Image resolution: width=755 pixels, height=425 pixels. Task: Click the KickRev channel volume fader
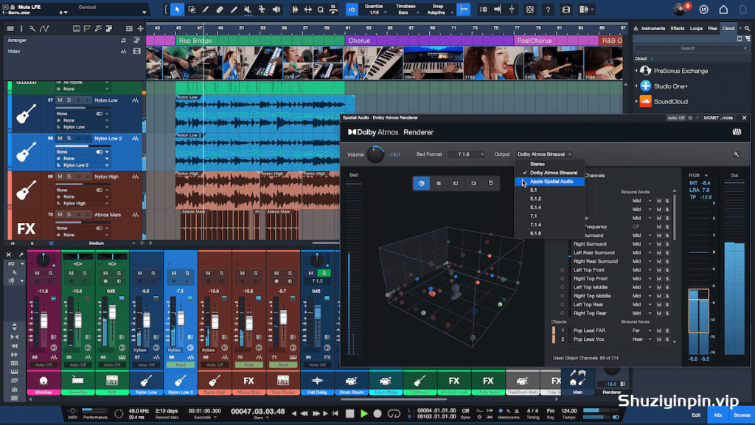pos(44,320)
